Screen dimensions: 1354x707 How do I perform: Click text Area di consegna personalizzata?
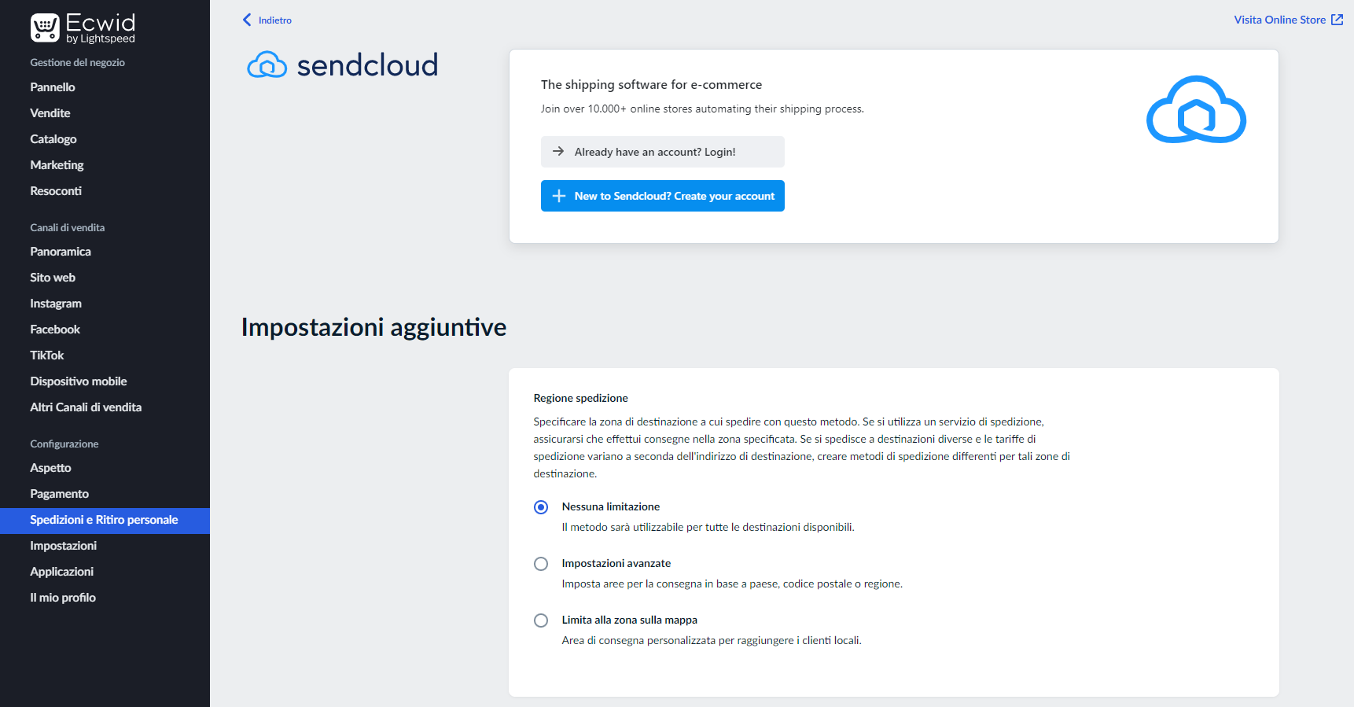pos(712,640)
